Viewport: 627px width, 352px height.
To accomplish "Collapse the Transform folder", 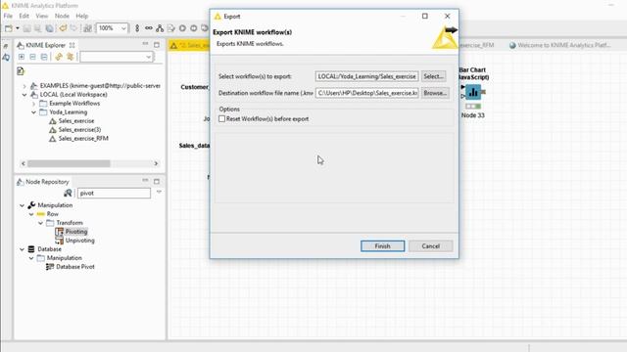I will [x=40, y=223].
